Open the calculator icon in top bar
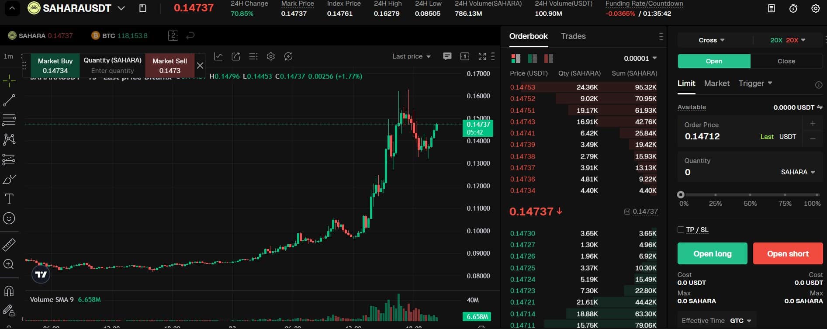 (x=772, y=8)
